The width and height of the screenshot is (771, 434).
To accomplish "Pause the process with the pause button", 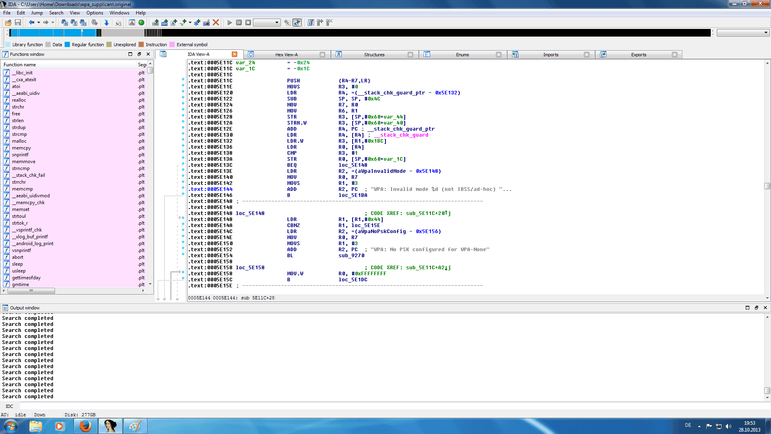I will tap(239, 23).
